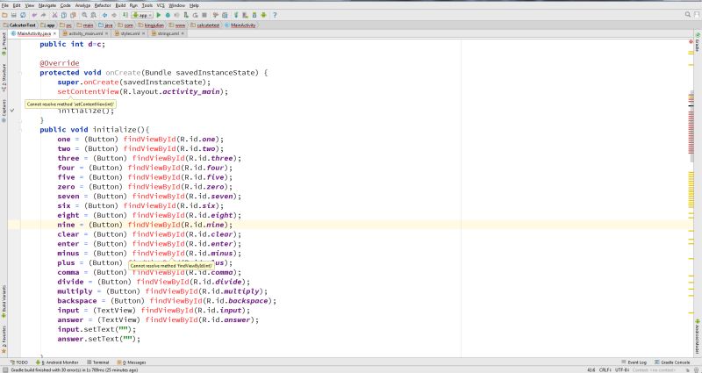The width and height of the screenshot is (702, 373).
Task: Click the Help question mark icon
Action: point(275,15)
